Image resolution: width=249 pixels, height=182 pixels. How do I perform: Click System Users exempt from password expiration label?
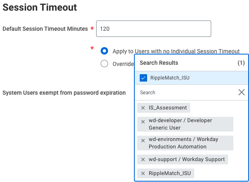point(64,93)
